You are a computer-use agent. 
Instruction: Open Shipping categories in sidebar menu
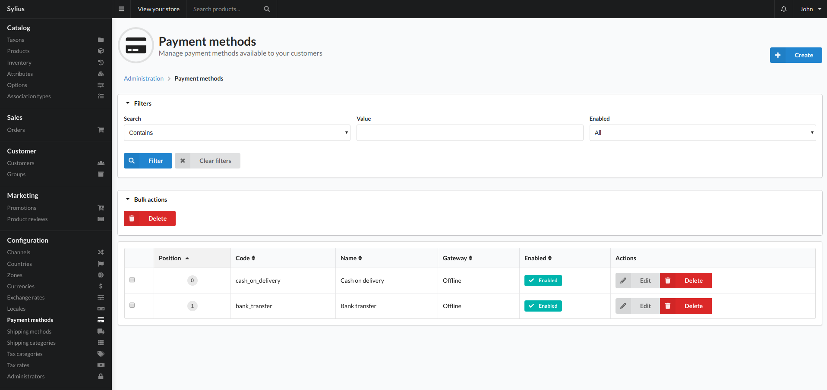coord(56,343)
